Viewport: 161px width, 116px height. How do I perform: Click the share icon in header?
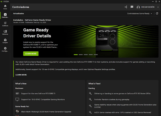[x=126, y=7]
